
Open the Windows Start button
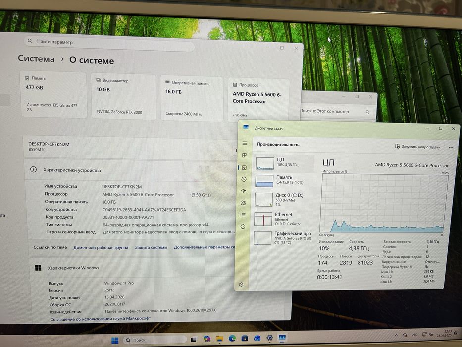[115, 340]
